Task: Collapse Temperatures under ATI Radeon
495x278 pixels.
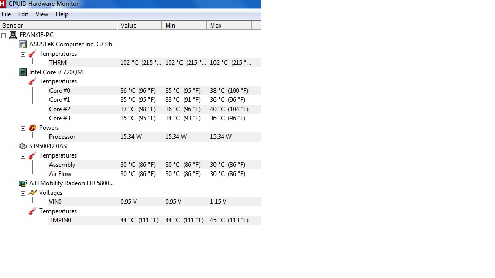Action: [23, 212]
